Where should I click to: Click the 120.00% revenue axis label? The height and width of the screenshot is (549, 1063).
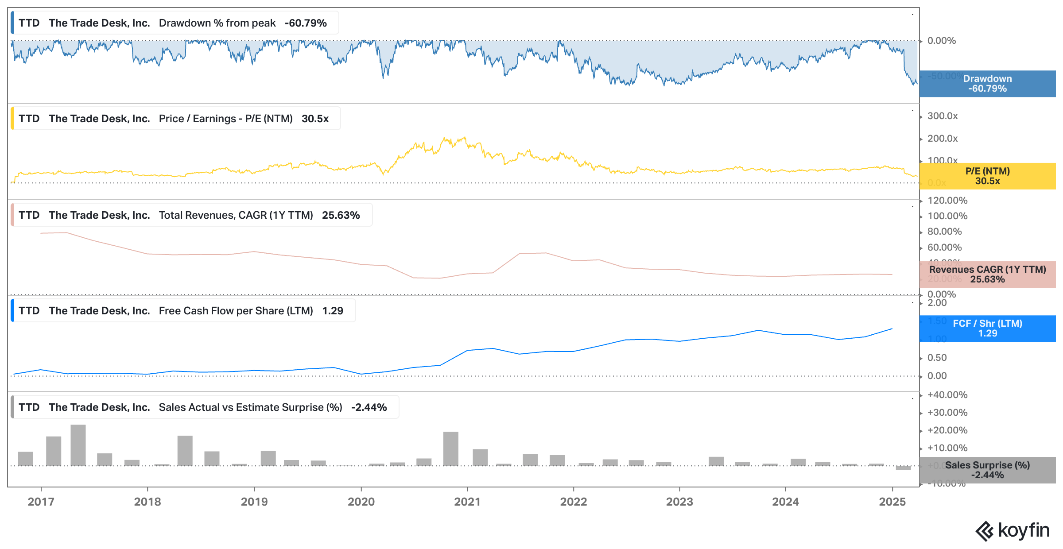tap(947, 201)
